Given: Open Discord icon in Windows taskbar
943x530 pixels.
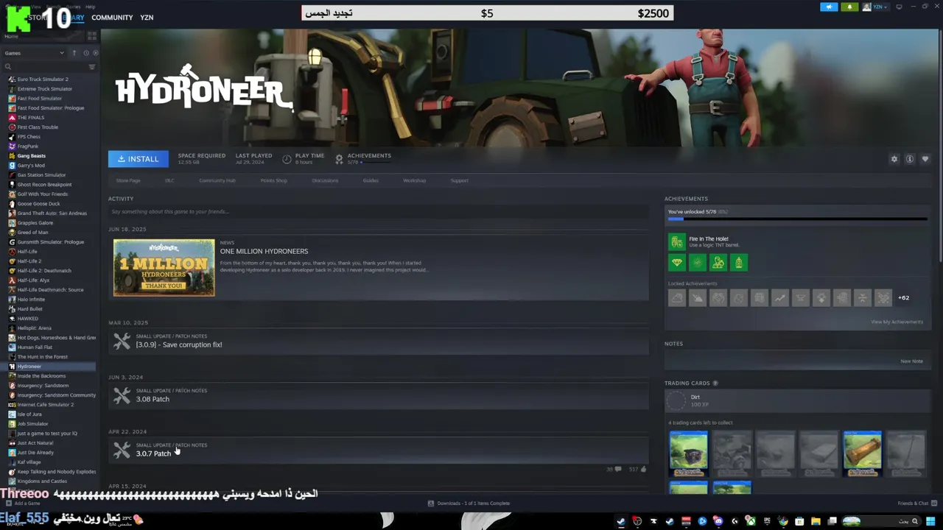Looking at the screenshot, I should [718, 521].
